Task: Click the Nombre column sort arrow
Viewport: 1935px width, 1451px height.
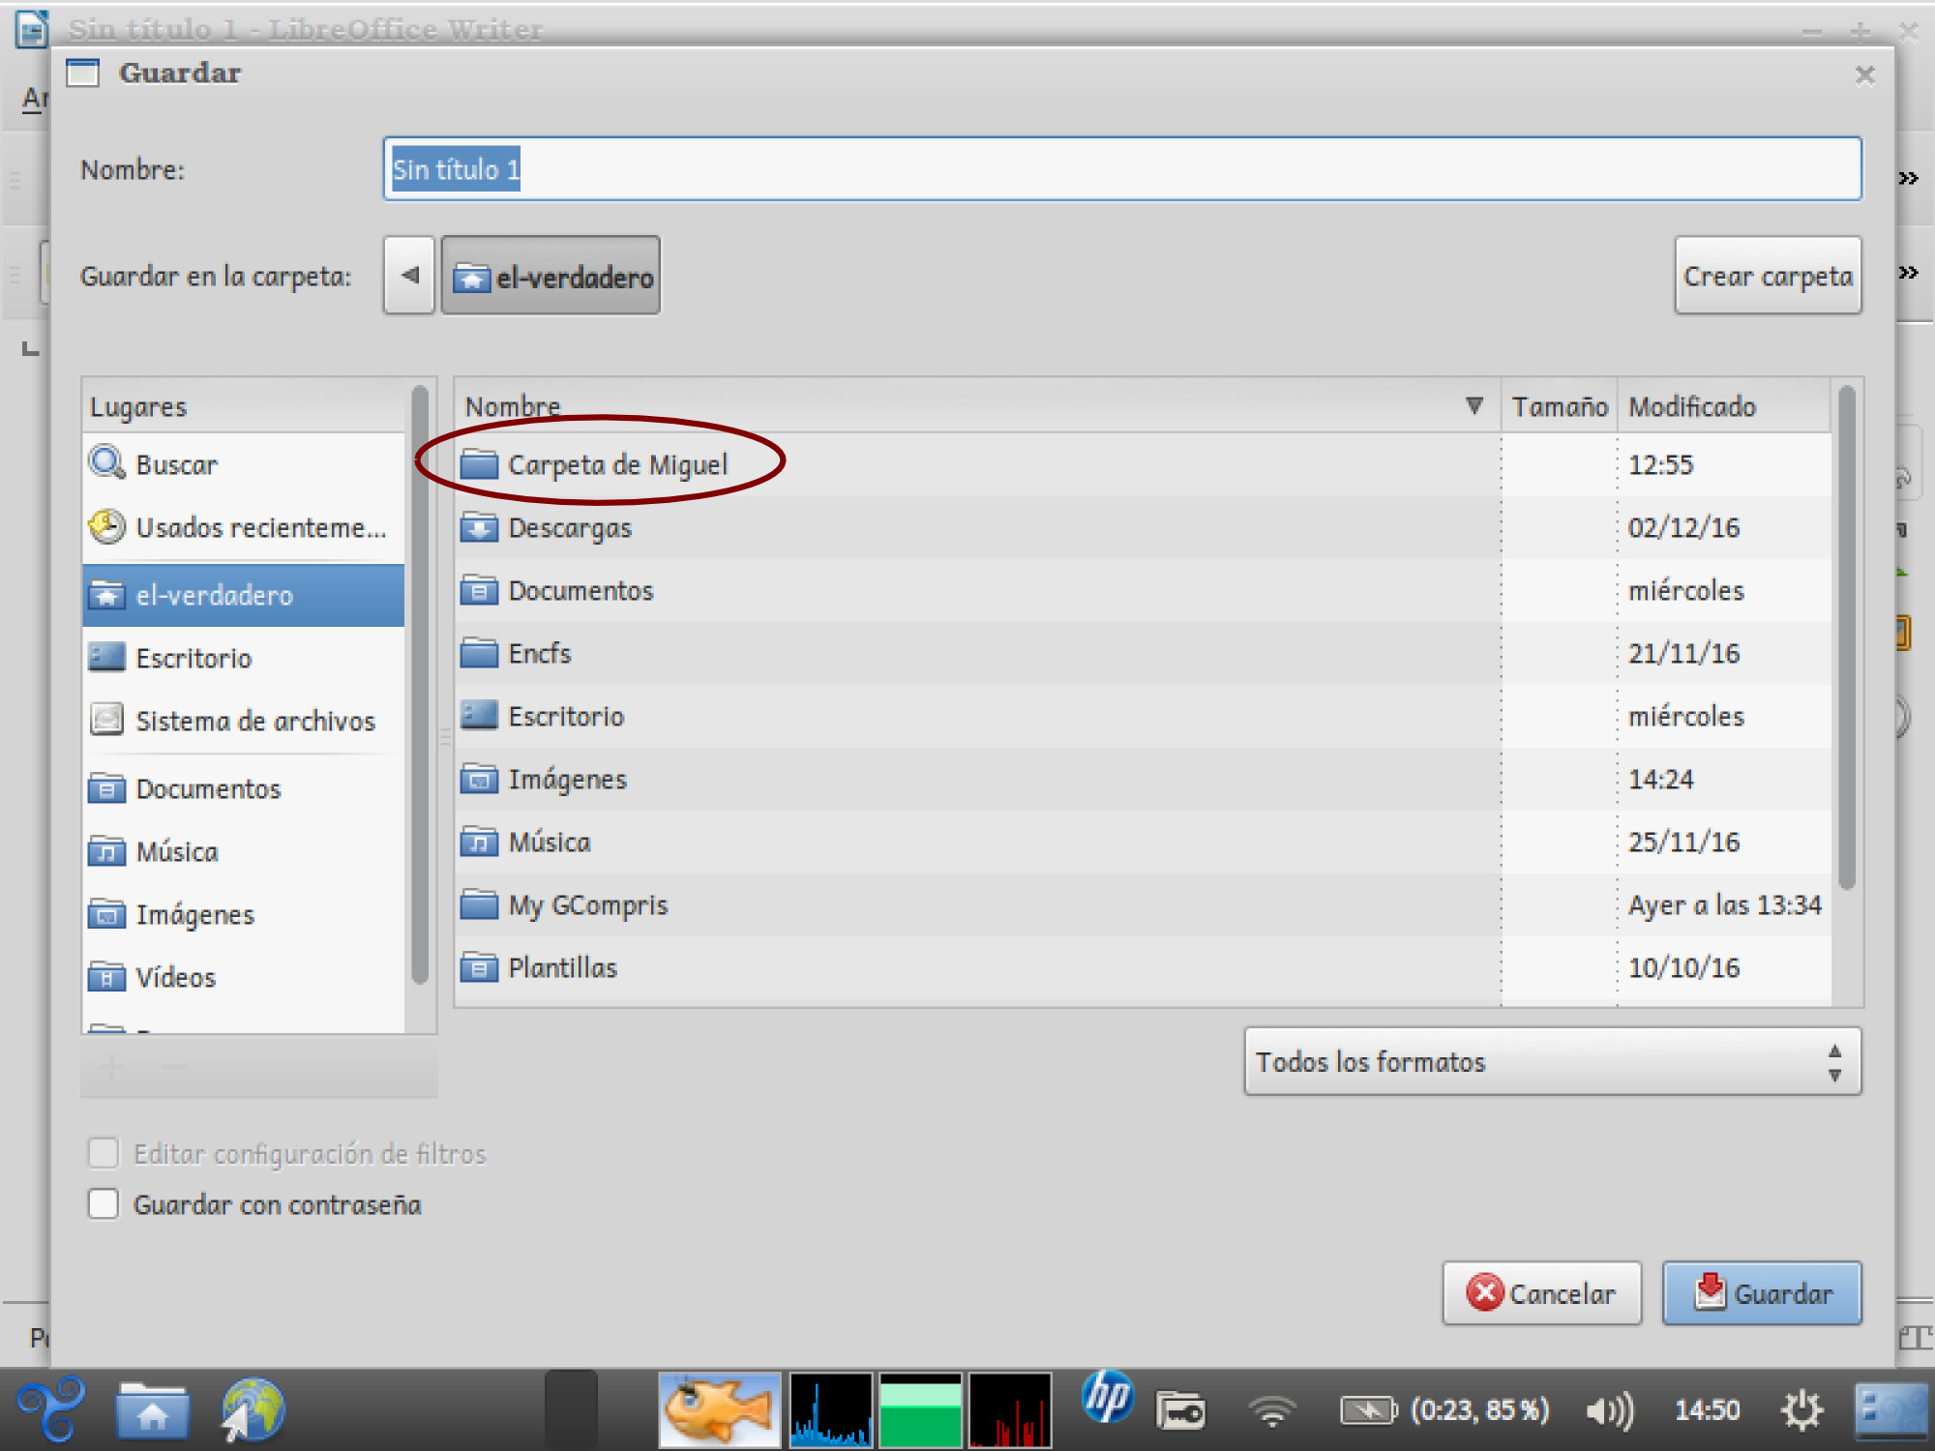Action: click(x=1474, y=405)
